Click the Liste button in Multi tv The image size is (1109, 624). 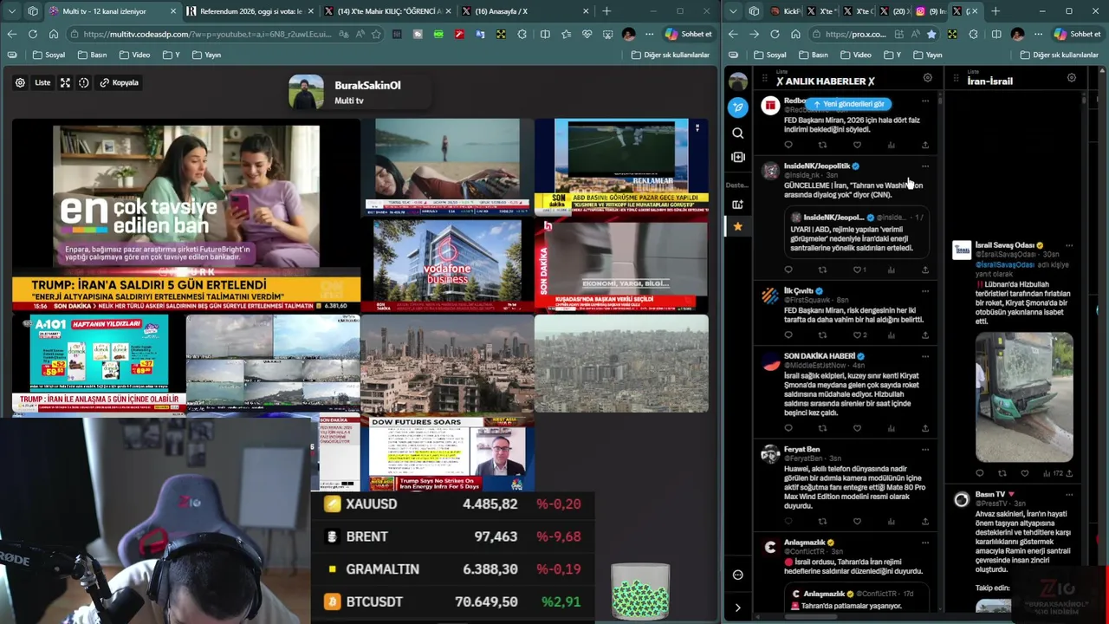click(x=42, y=83)
